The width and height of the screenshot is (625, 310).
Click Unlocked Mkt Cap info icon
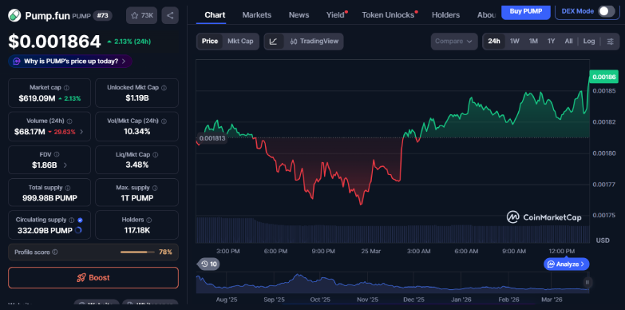[x=164, y=88]
